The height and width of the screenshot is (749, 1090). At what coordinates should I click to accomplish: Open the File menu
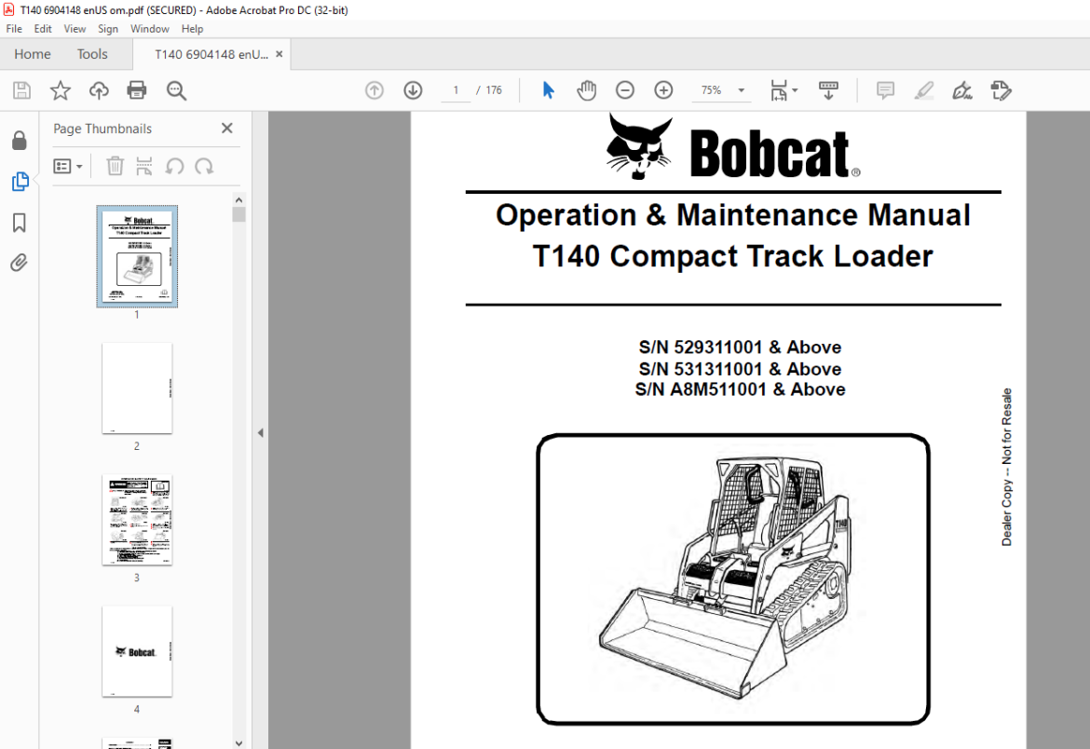14,29
